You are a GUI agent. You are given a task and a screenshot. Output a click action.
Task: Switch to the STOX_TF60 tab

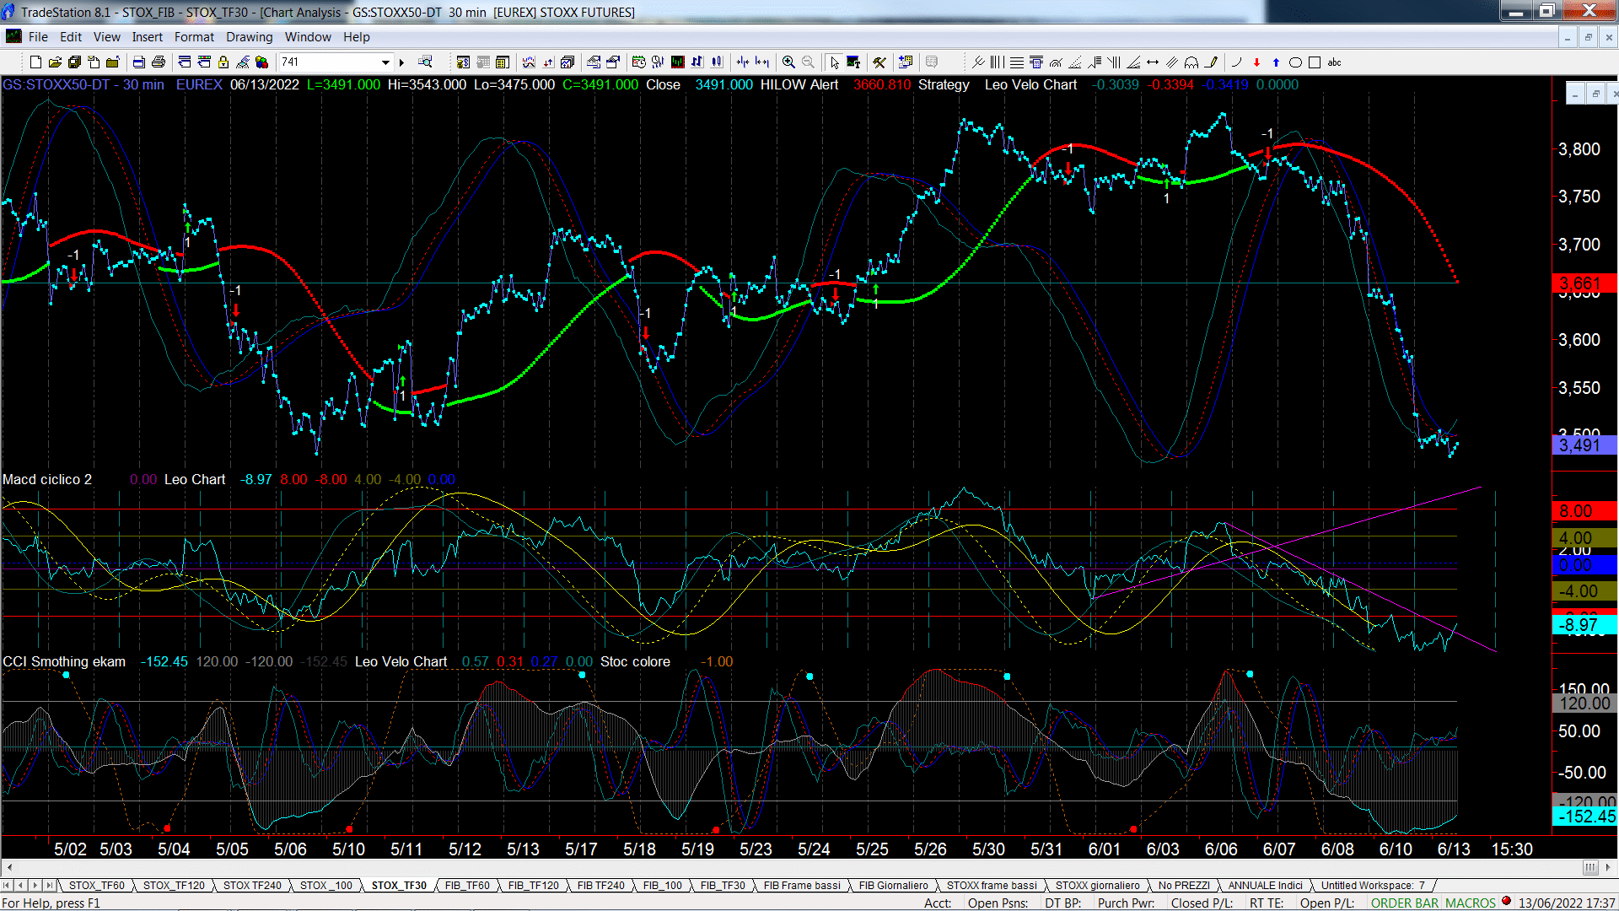click(x=96, y=885)
